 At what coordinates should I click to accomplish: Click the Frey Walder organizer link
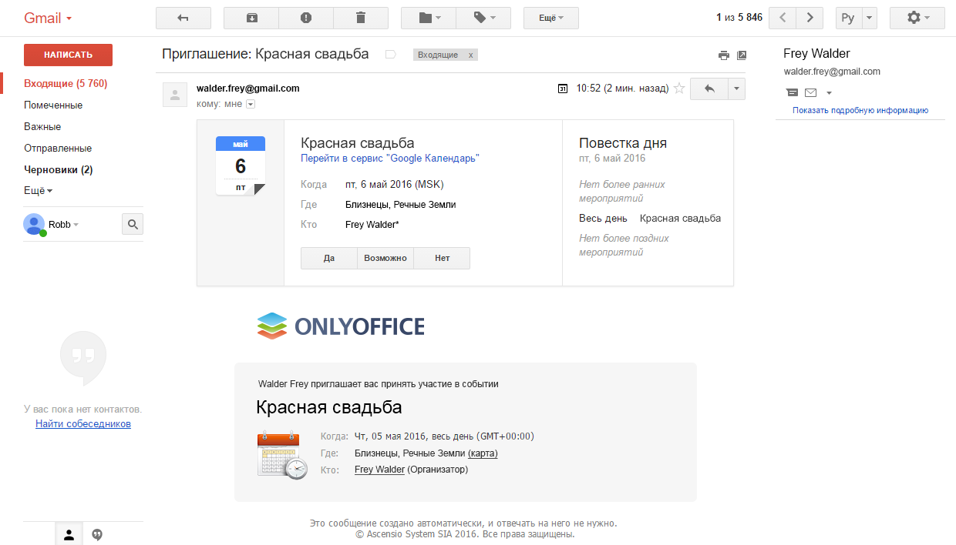click(379, 470)
